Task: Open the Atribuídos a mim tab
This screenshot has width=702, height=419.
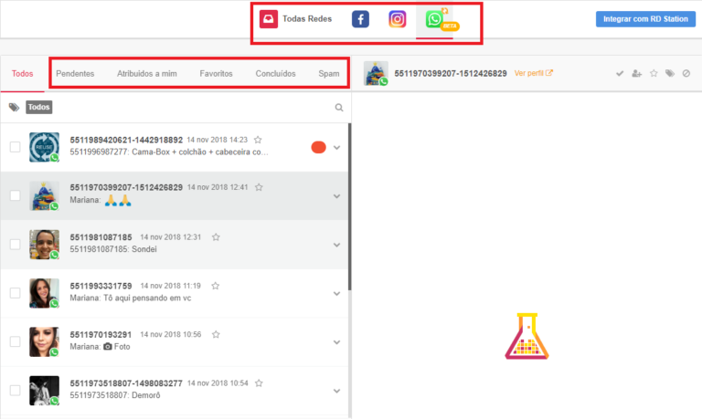Action: 147,74
